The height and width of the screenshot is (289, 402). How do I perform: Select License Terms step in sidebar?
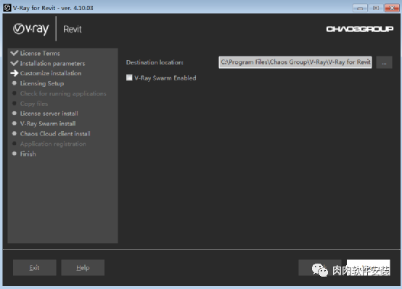pos(40,54)
